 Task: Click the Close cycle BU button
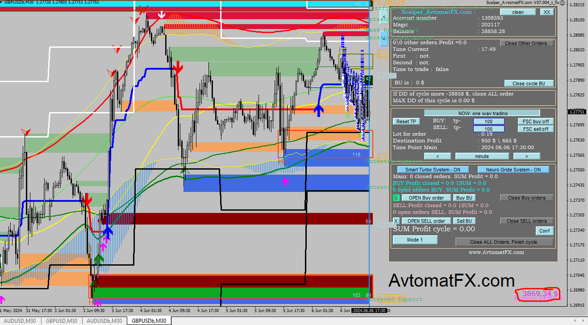click(x=529, y=83)
